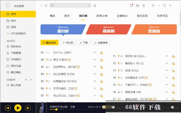Click the next track button
This screenshot has height=113, width=181.
pyautogui.click(x=28, y=108)
